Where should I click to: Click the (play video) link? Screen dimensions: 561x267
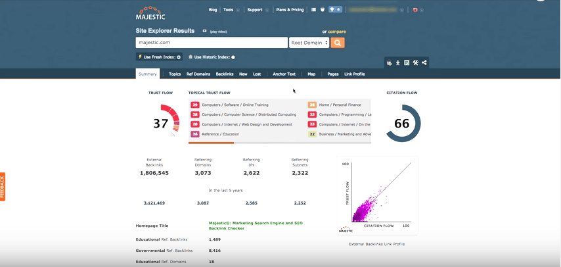pyautogui.click(x=218, y=32)
